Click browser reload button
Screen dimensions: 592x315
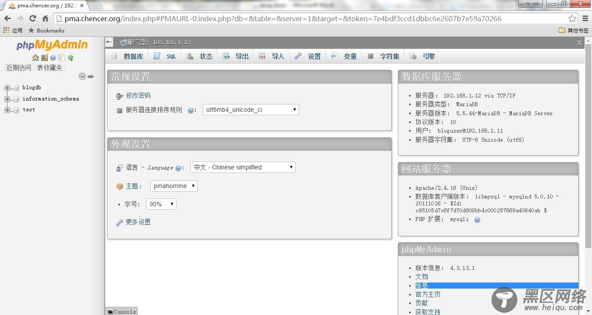point(33,18)
